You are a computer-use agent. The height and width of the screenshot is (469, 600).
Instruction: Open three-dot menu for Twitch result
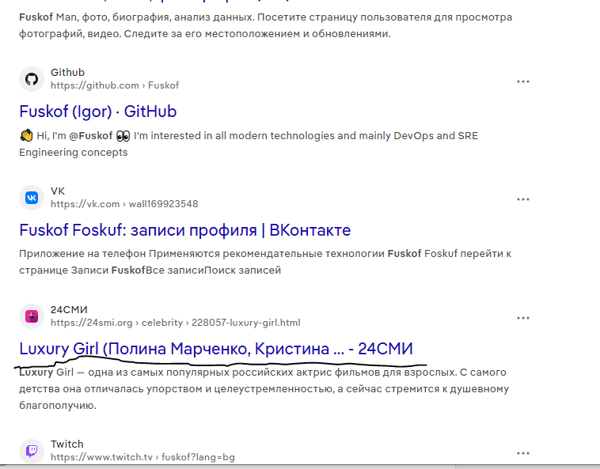pyautogui.click(x=523, y=452)
